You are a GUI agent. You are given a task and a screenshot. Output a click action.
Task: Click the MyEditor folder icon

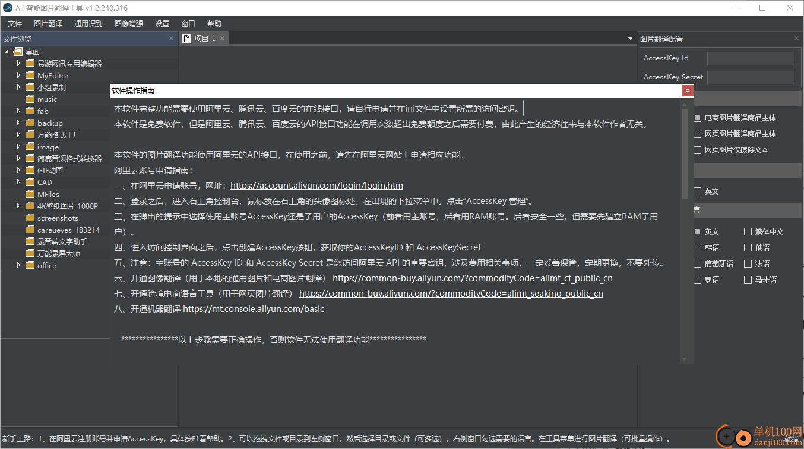[x=30, y=75]
